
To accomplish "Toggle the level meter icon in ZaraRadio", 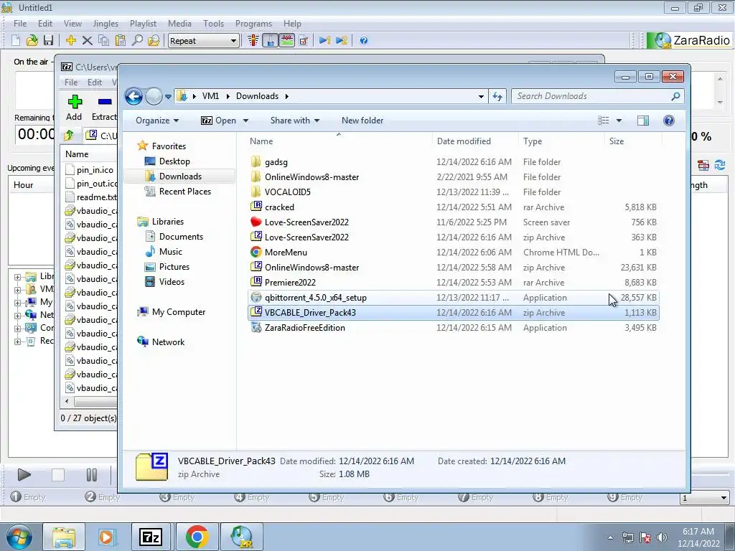I will 253,41.
